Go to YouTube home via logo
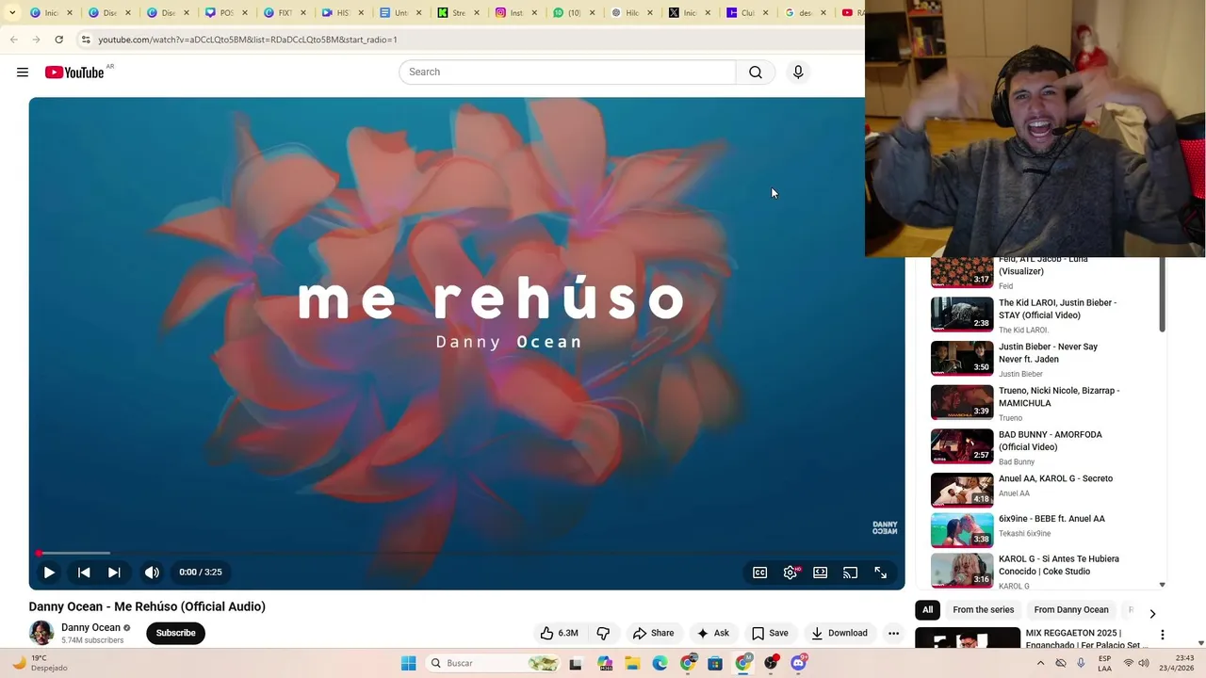 tap(74, 73)
